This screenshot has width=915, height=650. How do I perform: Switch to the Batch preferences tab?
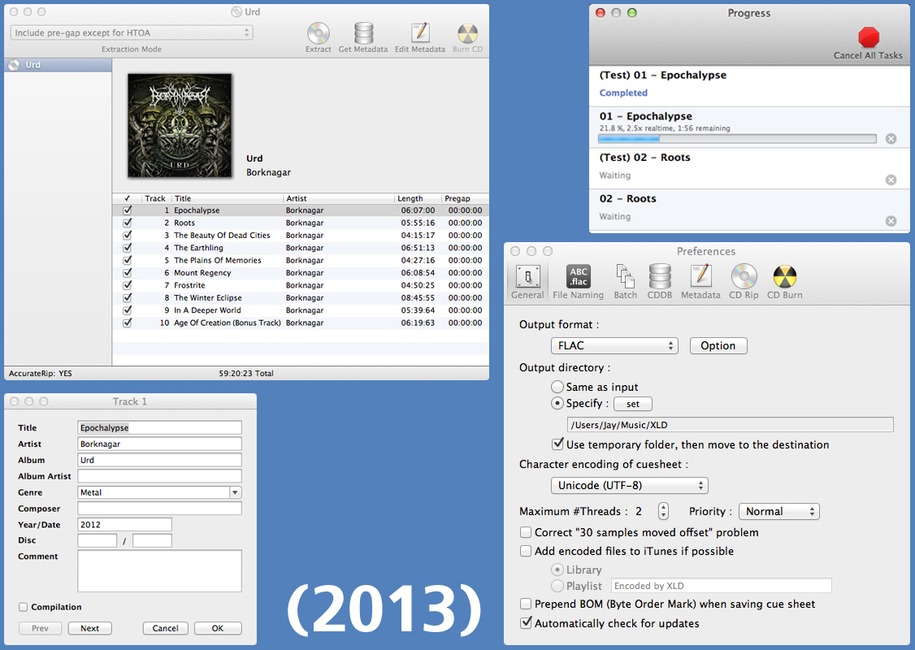(625, 278)
